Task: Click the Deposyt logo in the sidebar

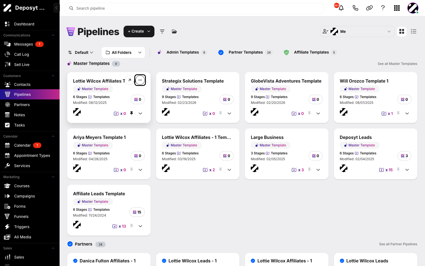Action: pyautogui.click(x=7, y=8)
